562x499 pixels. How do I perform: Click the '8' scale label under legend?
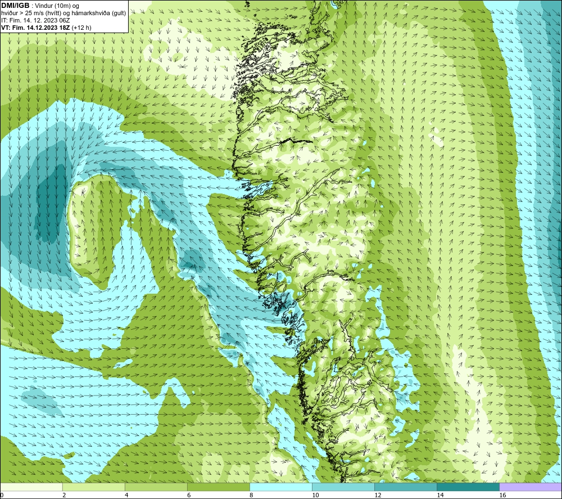pos(251,495)
